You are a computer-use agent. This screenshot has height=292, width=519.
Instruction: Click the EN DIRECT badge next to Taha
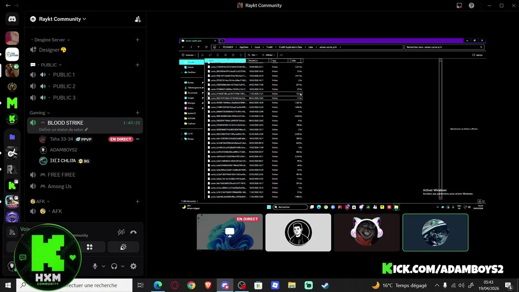pyautogui.click(x=121, y=139)
